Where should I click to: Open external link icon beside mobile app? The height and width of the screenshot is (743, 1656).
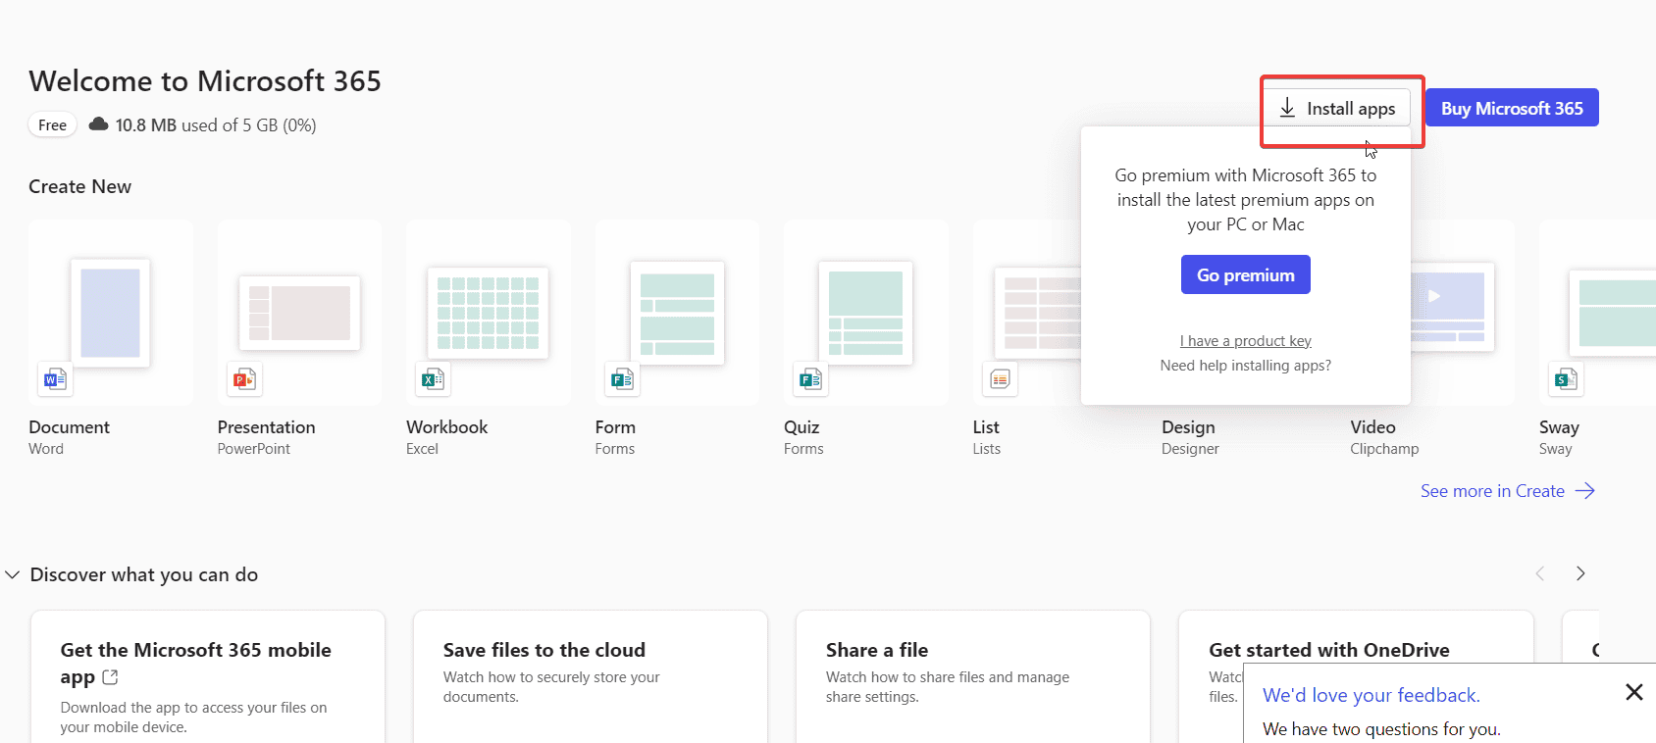click(x=110, y=677)
